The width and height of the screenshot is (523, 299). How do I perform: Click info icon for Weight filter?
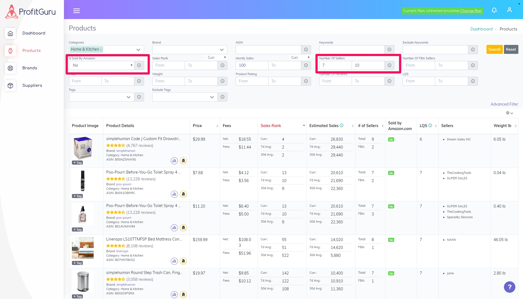click(223, 81)
